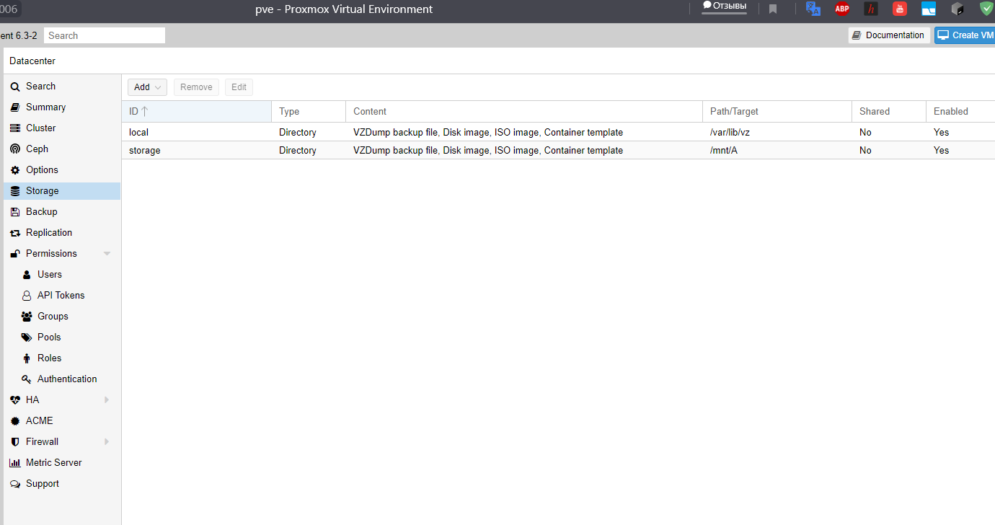Image resolution: width=995 pixels, height=525 pixels.
Task: Click the Cluster server icon
Action: [x=15, y=128]
